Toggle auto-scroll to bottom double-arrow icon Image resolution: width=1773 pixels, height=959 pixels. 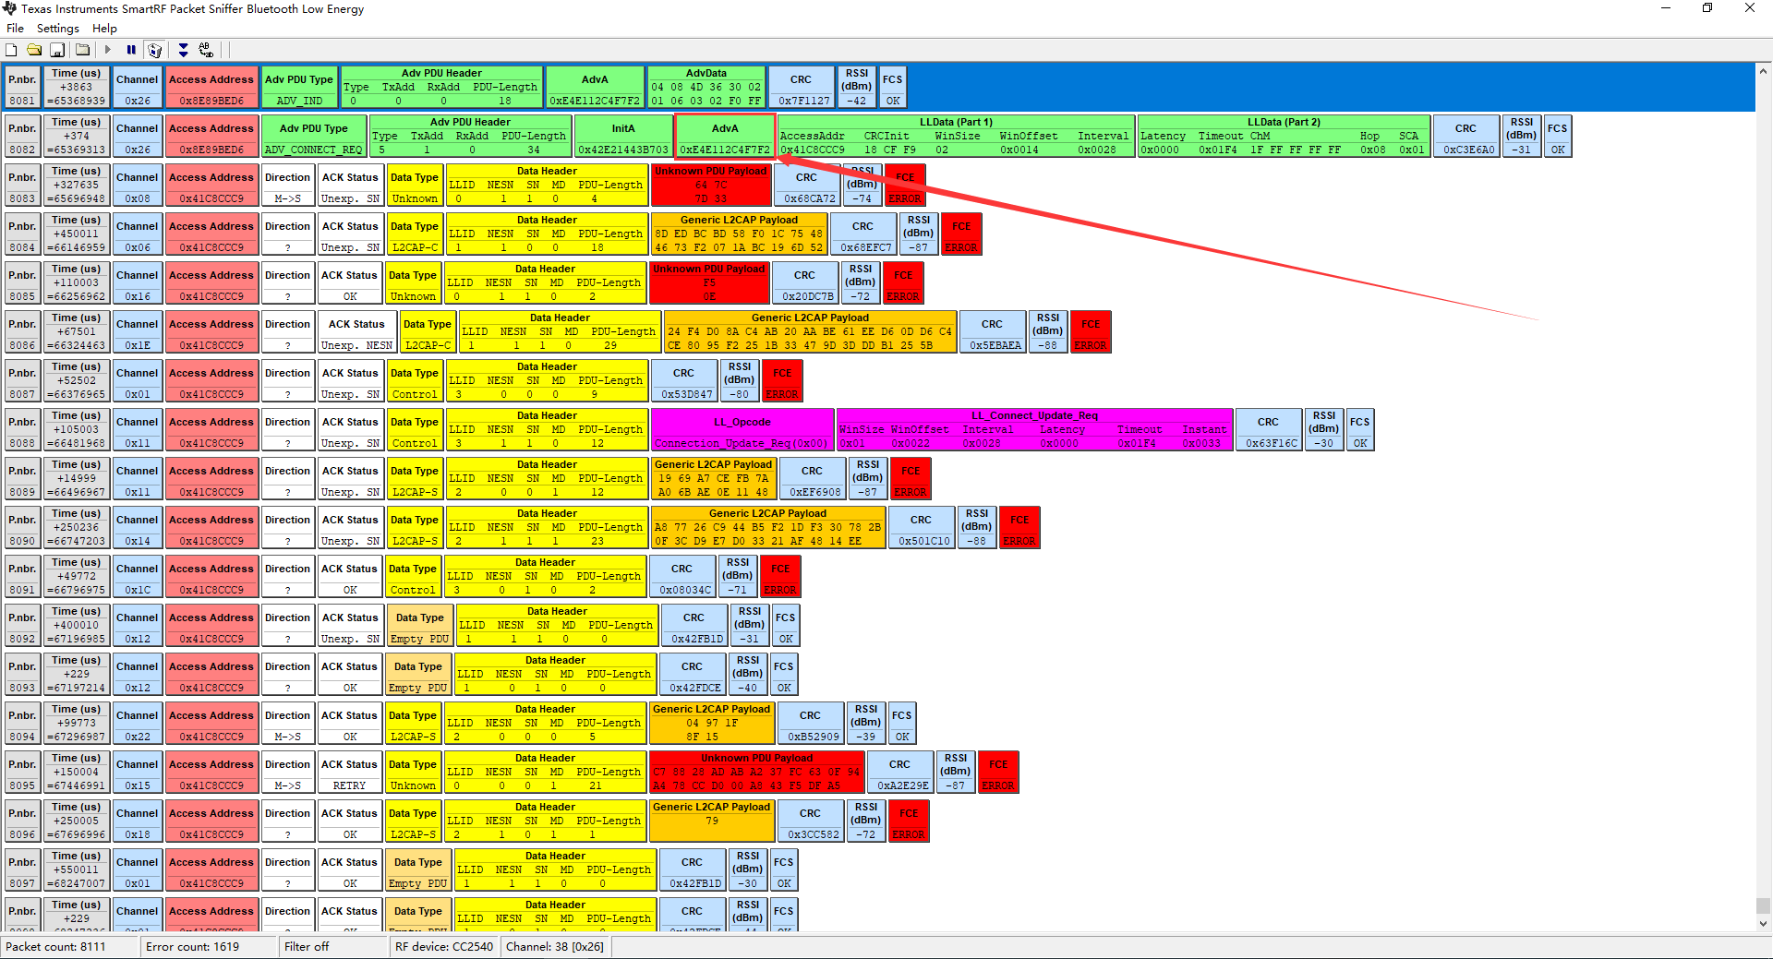[x=183, y=50]
